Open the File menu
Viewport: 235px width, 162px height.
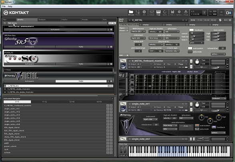click(x=4, y=6)
